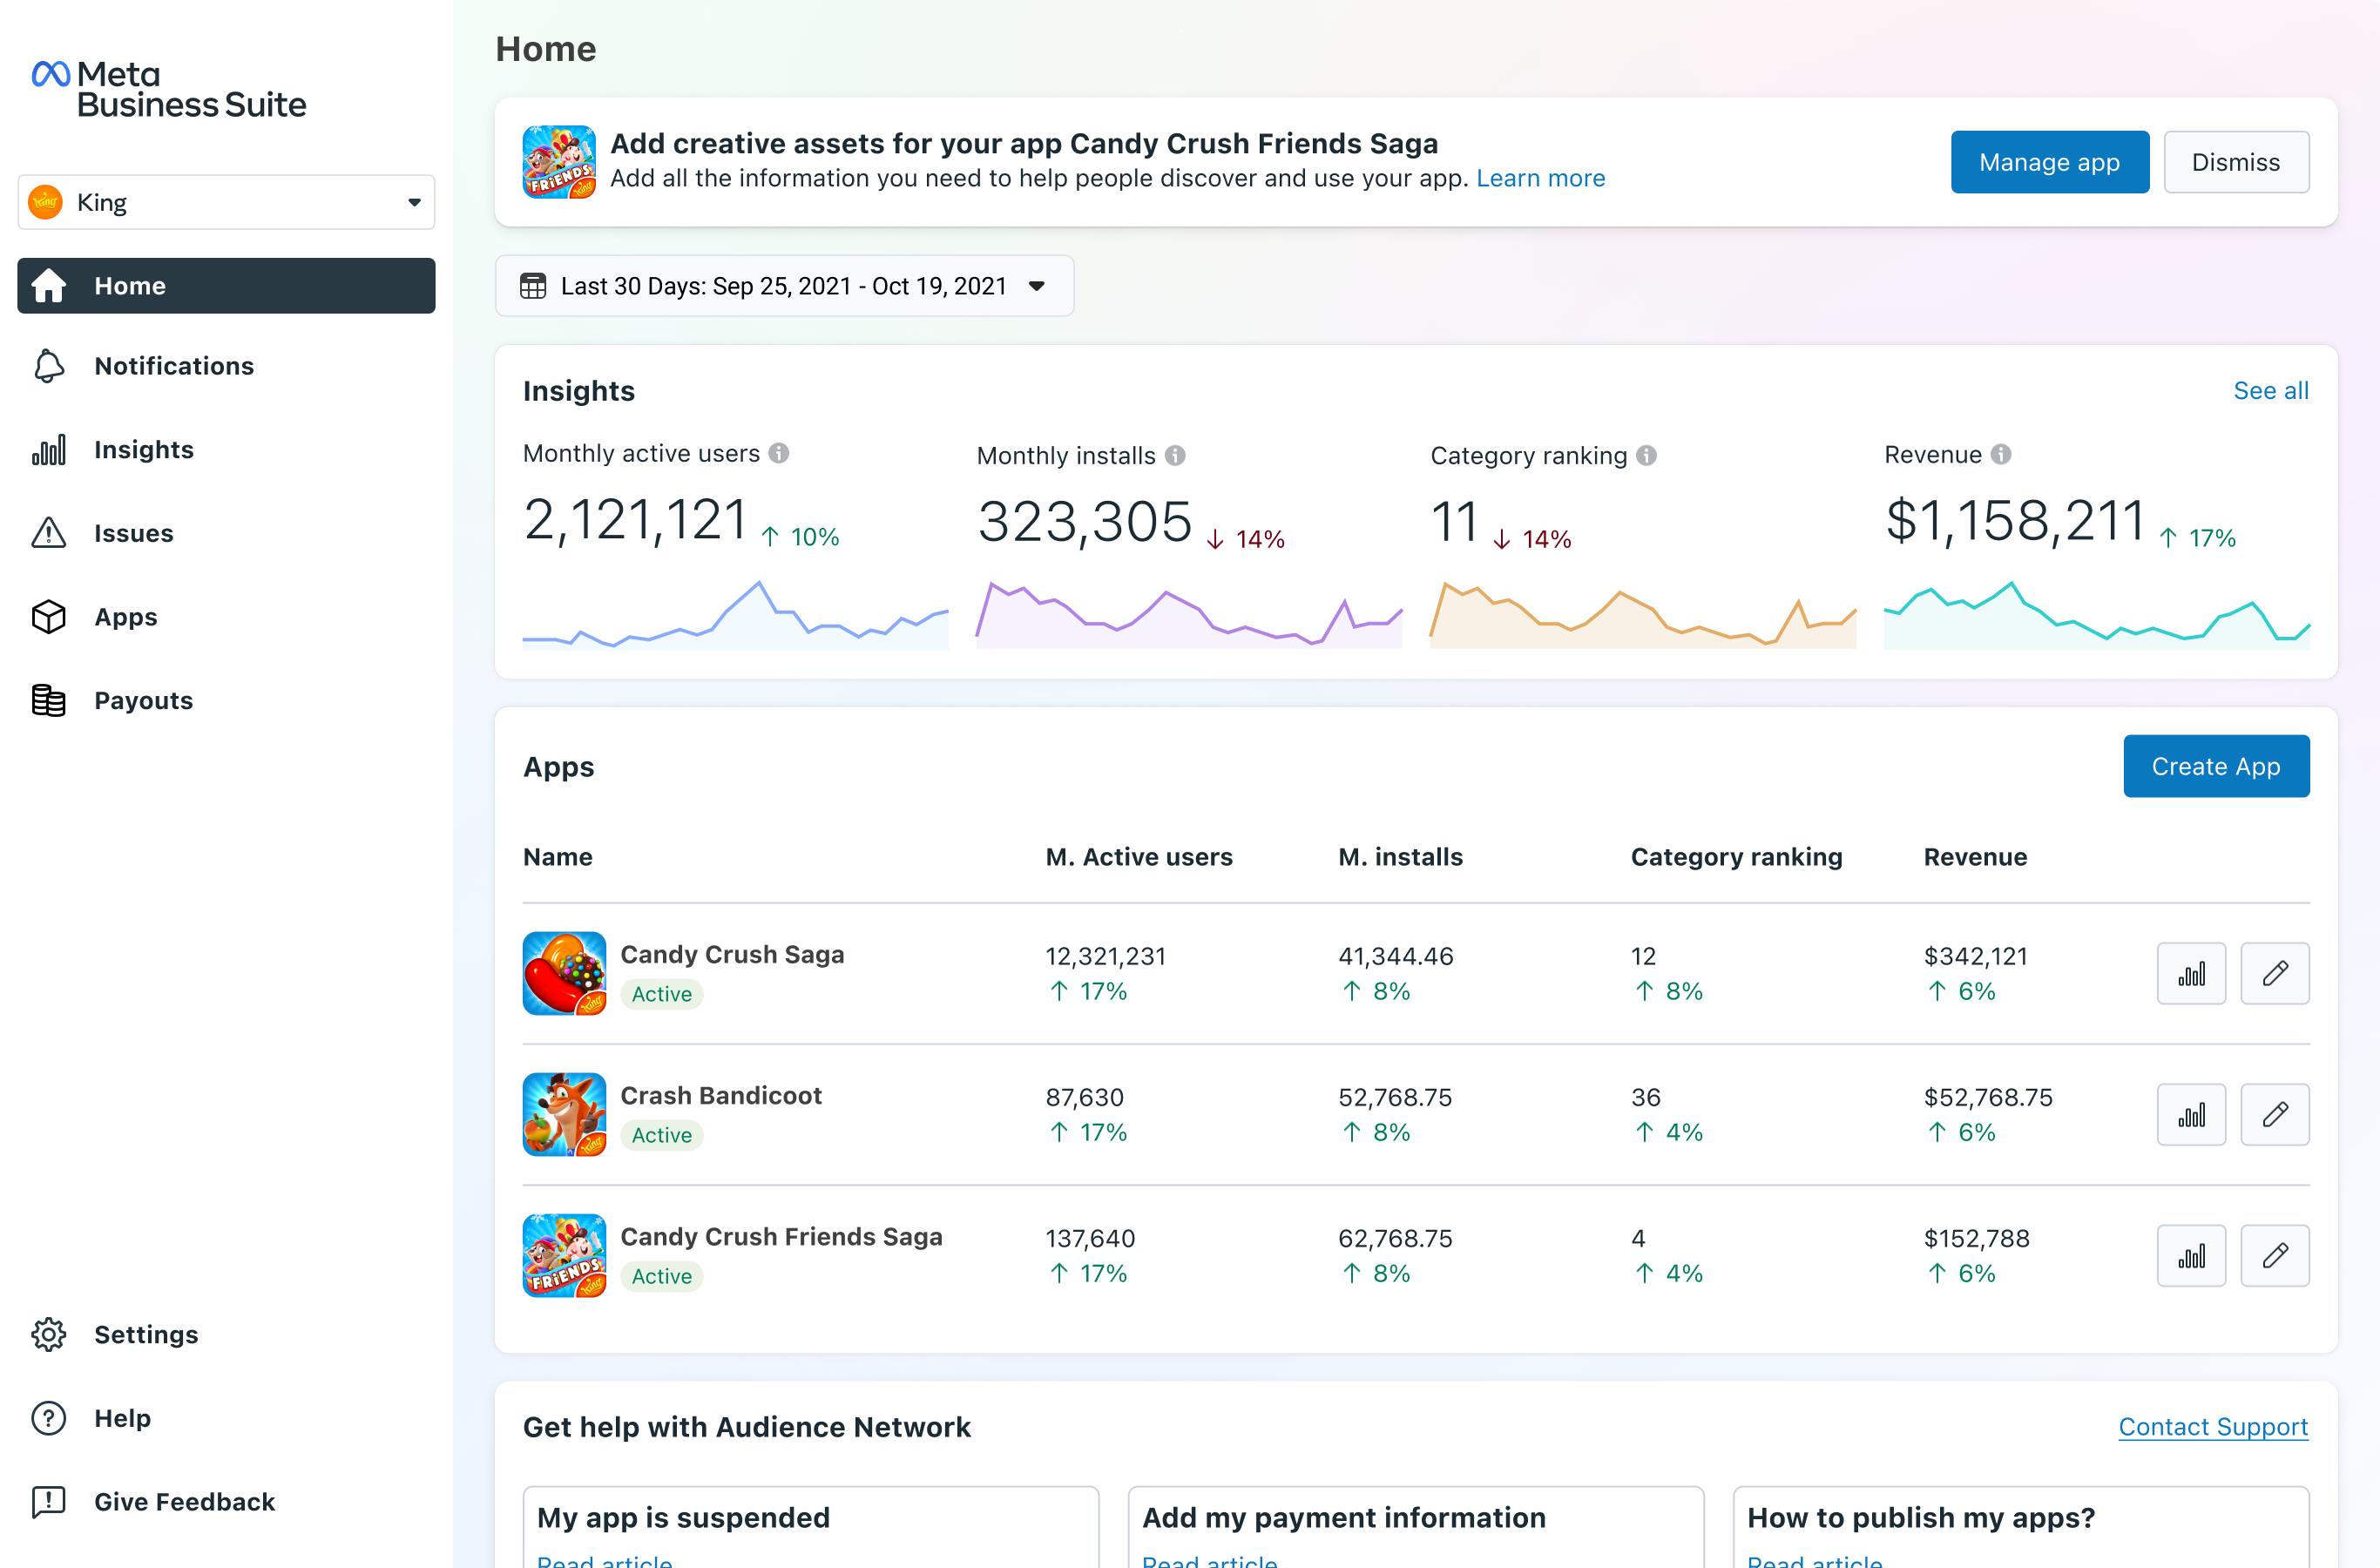The image size is (2380, 1568).
Task: Click the Name column header
Action: click(x=558, y=857)
